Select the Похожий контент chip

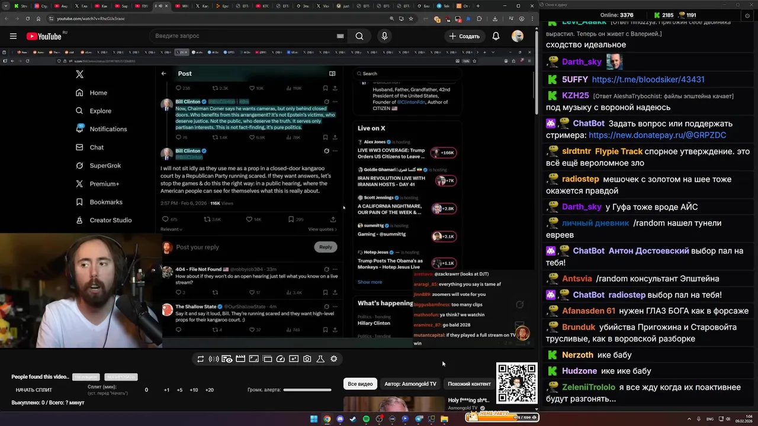469,384
